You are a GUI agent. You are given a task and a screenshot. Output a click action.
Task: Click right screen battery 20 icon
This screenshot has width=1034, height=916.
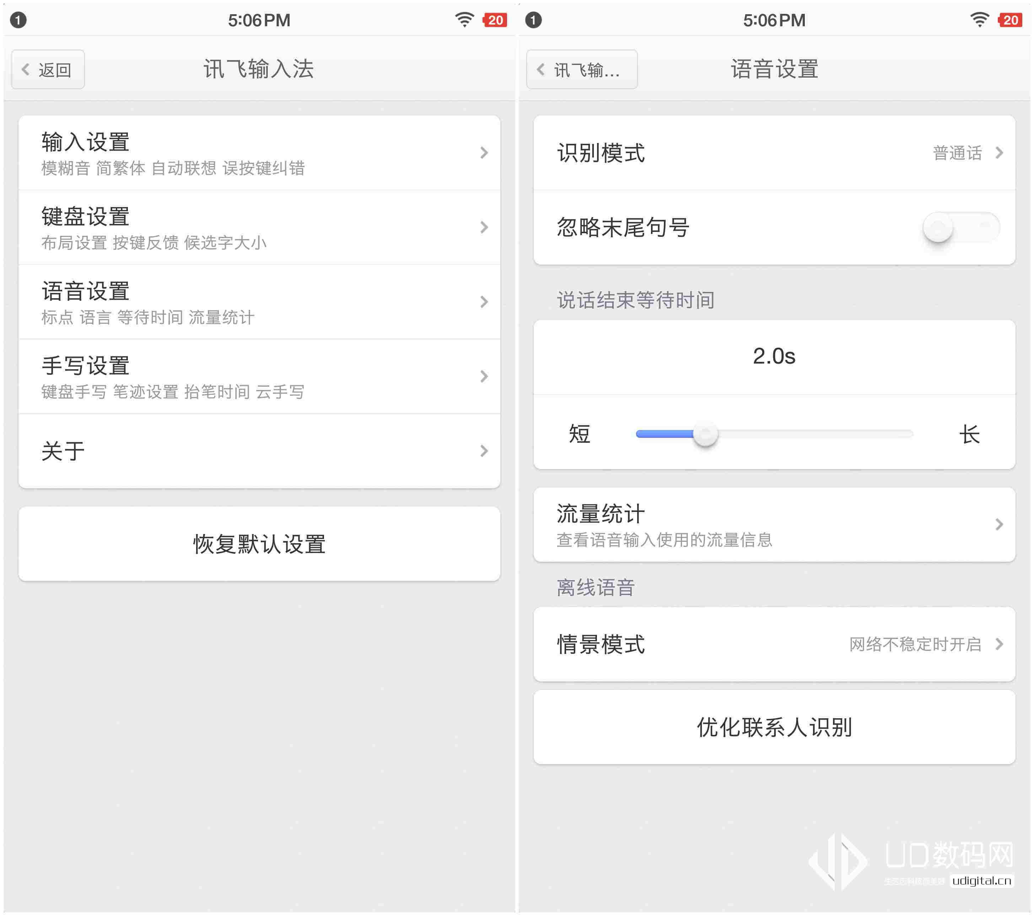click(1010, 20)
